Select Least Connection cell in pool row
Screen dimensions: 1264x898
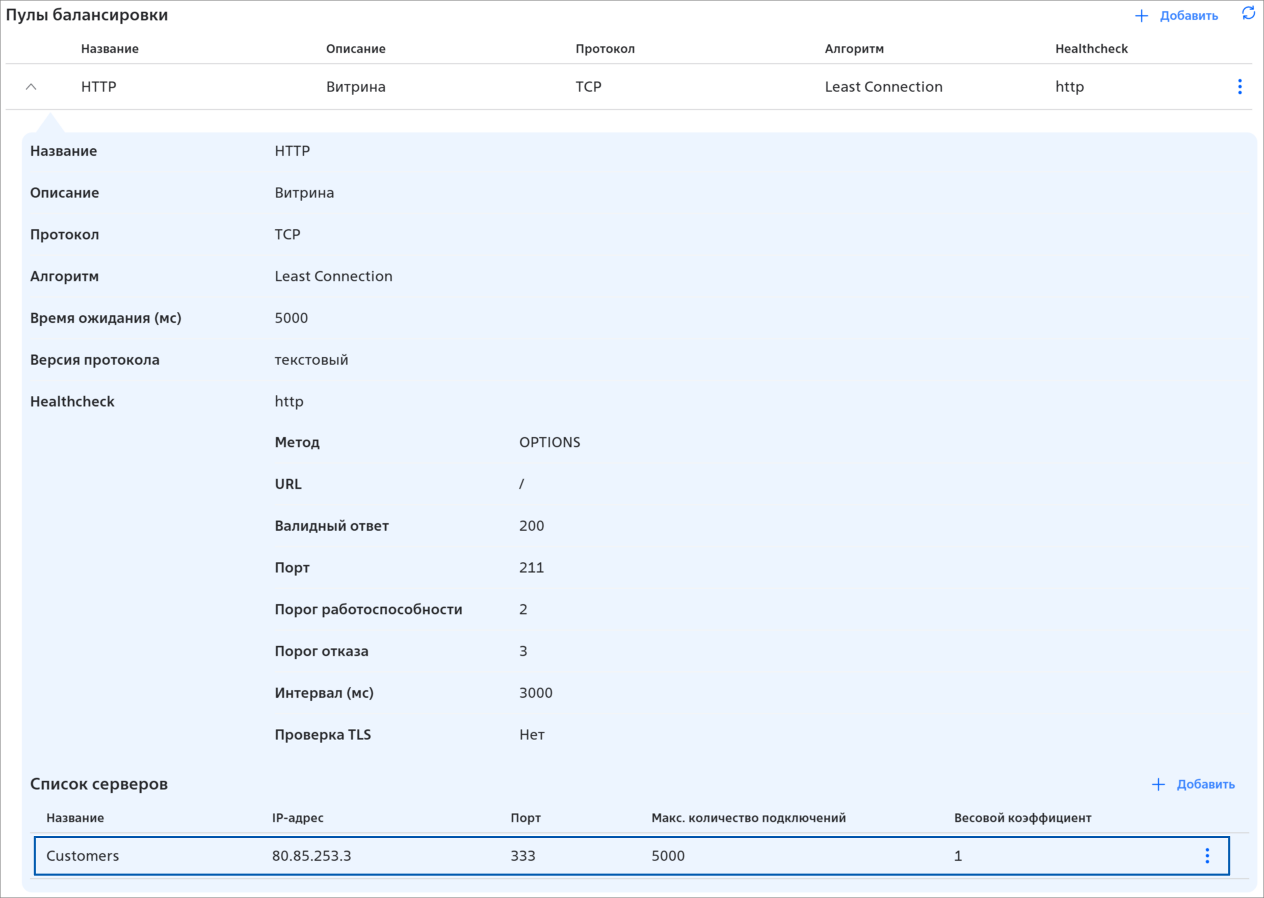883,87
